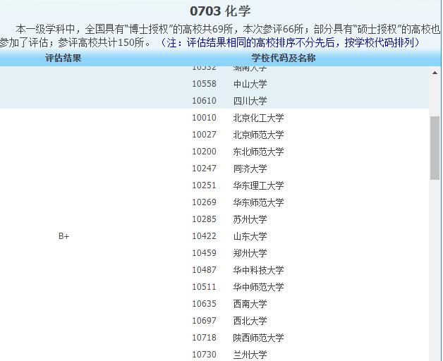Select the row 10718 陕西师范大学

tap(238, 338)
